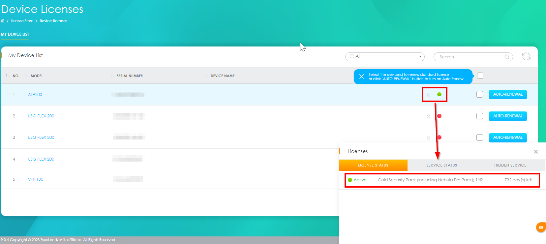This screenshot has width=546, height=244.
Task: Check the ATP200 row checkbox
Action: click(480, 95)
